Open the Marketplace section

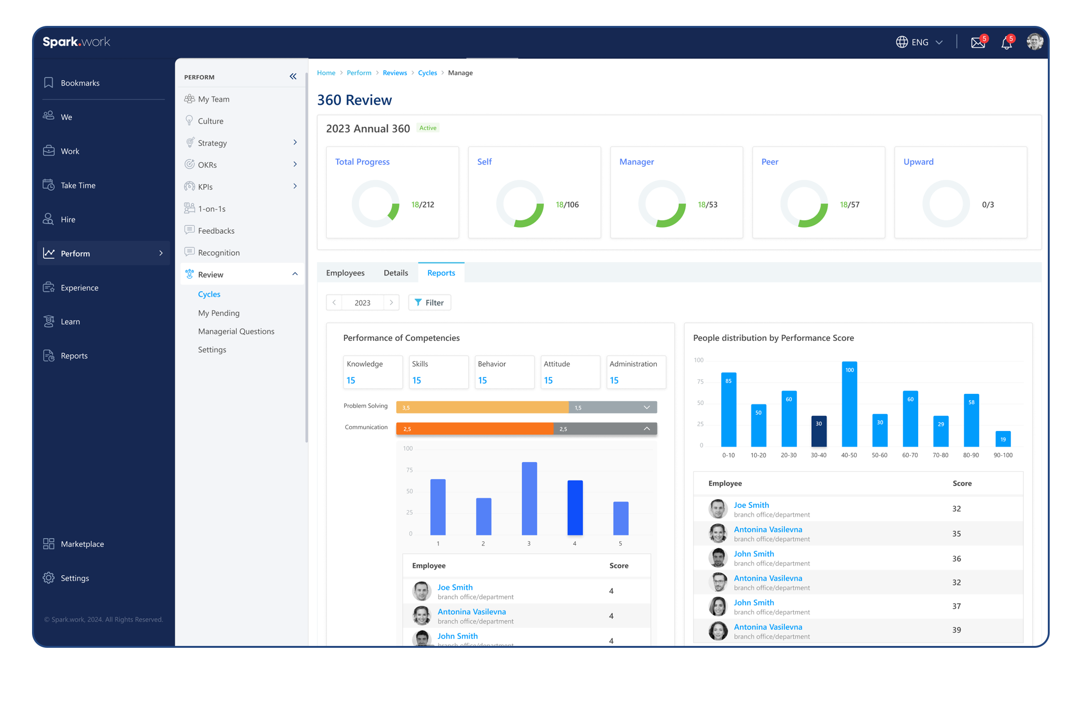point(82,544)
